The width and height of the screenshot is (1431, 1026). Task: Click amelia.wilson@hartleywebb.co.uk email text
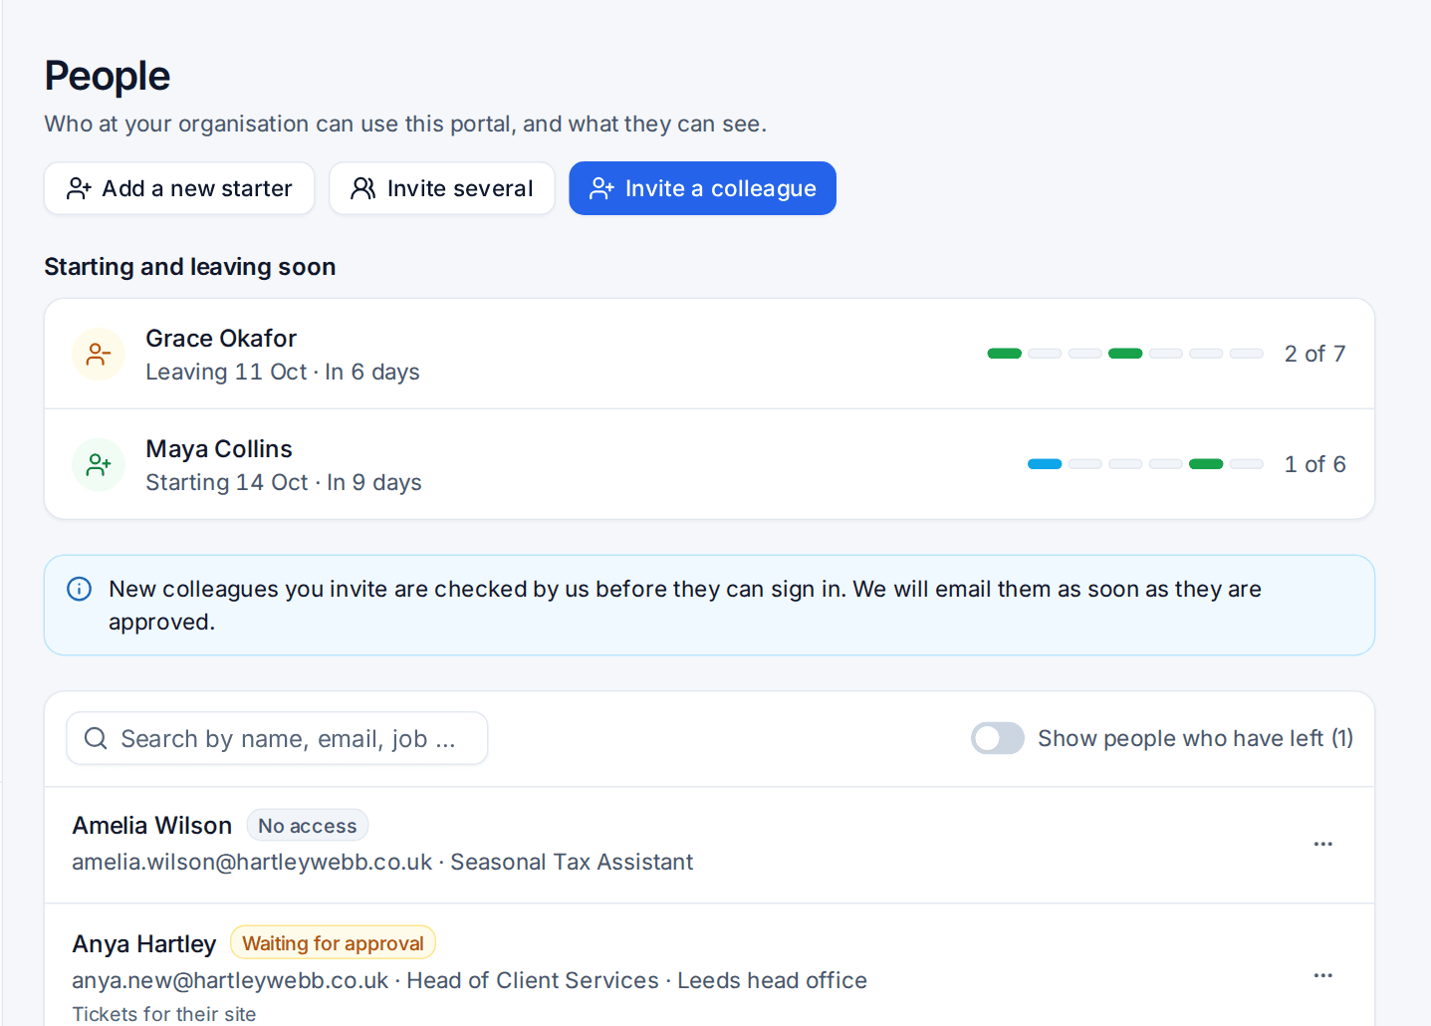(252, 863)
